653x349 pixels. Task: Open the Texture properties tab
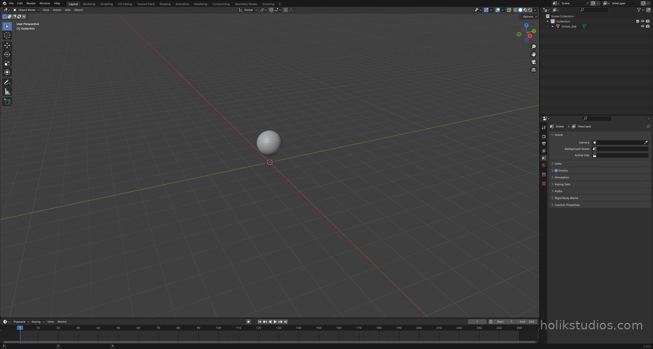(544, 184)
